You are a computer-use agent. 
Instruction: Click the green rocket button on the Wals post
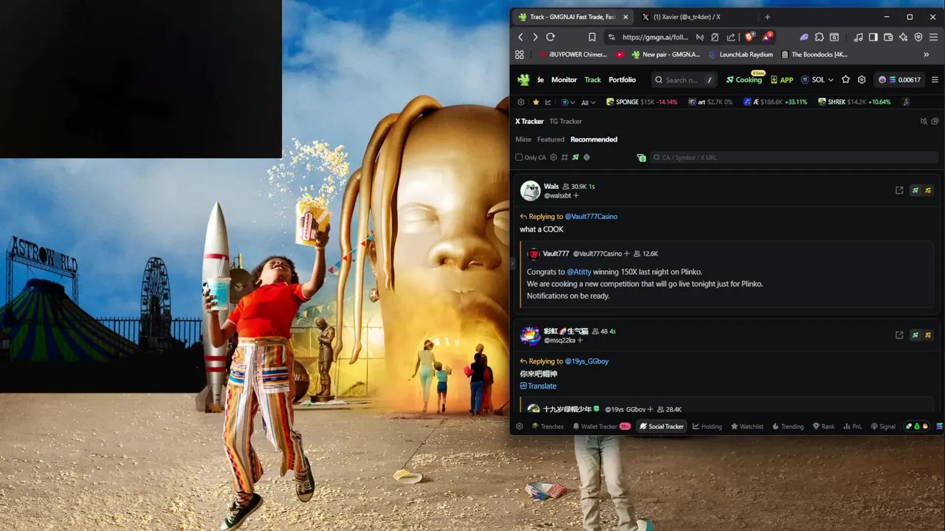pos(915,190)
